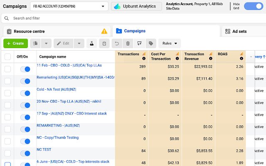Click the Transactions column info icon
Viewport: 266px width, 166px height.
144,59
